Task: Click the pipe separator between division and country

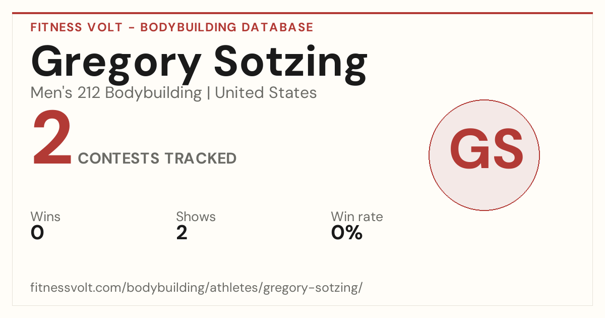Action: (x=208, y=93)
